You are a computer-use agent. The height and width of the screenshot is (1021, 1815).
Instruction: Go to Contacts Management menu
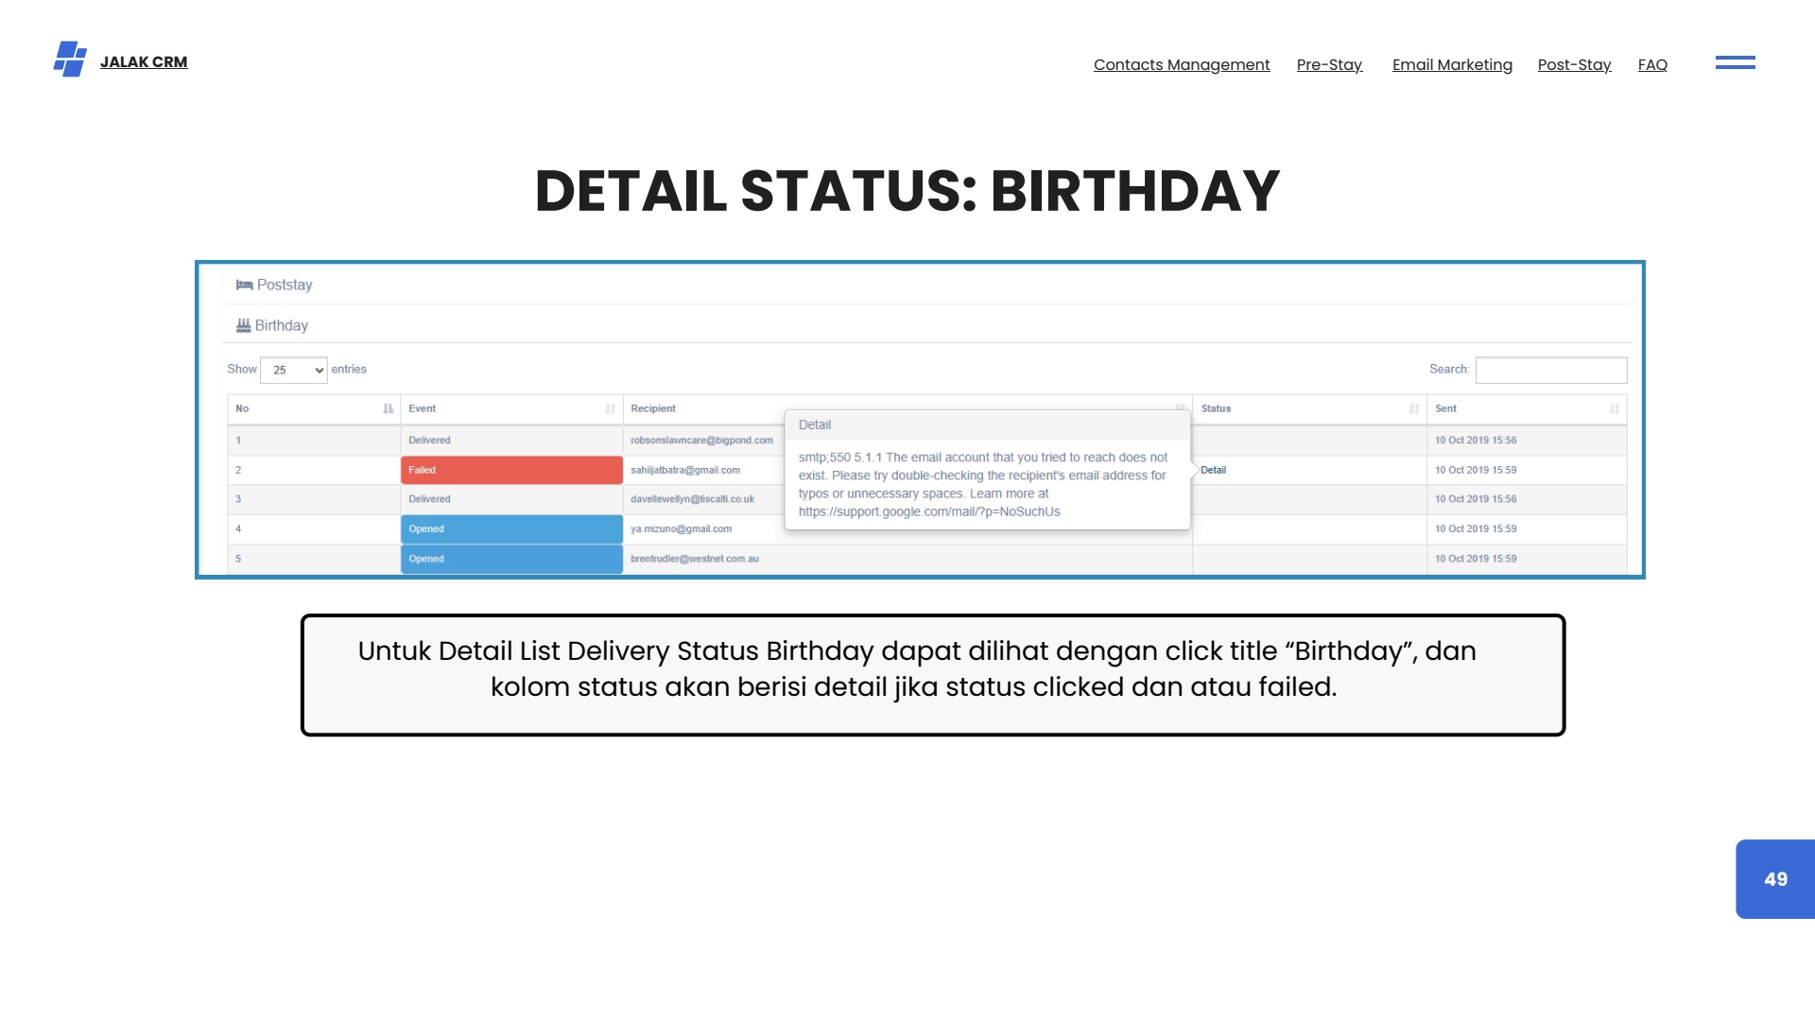click(1182, 64)
